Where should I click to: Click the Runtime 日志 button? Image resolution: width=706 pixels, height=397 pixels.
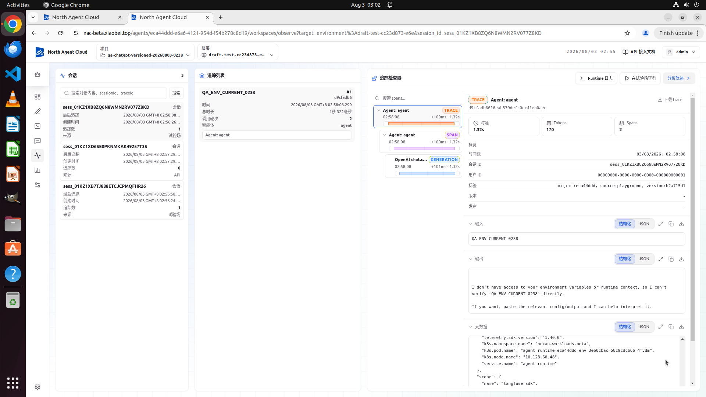tap(596, 78)
